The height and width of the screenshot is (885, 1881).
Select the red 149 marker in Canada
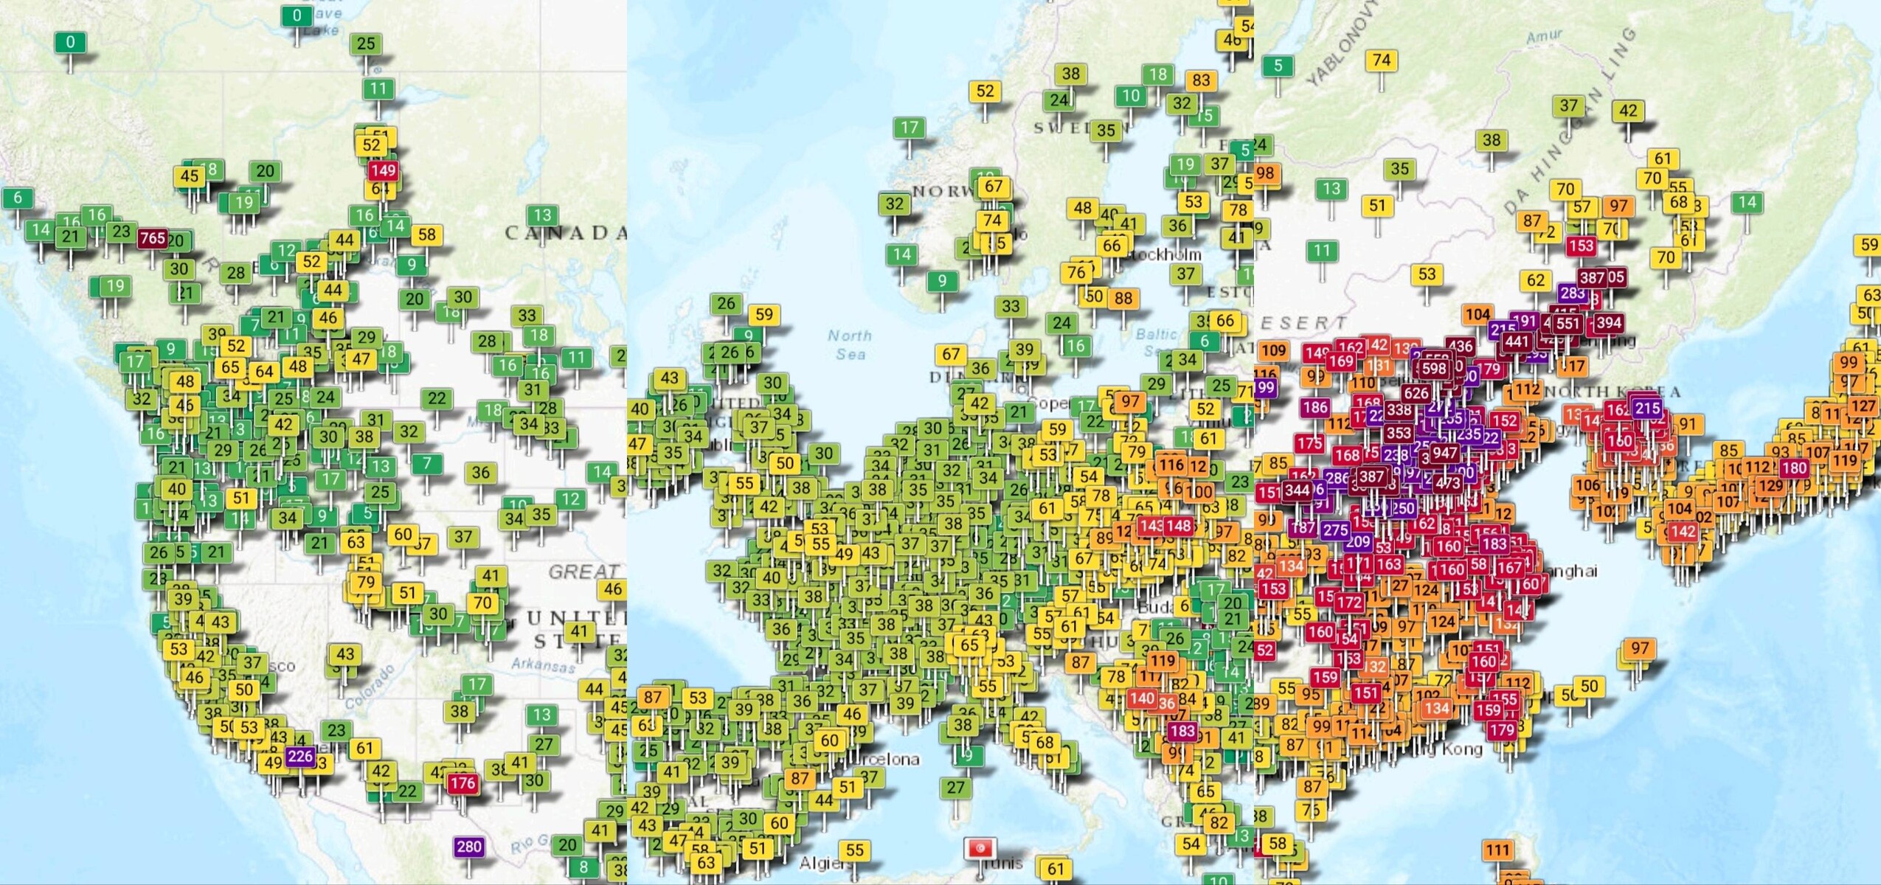[383, 171]
